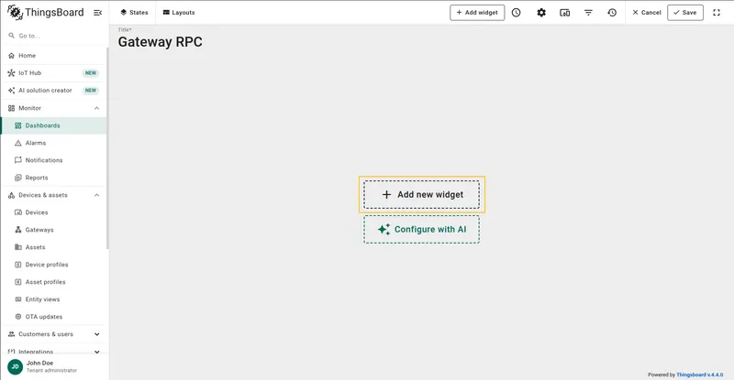Open the Home menu item
The width and height of the screenshot is (734, 380).
click(54, 56)
